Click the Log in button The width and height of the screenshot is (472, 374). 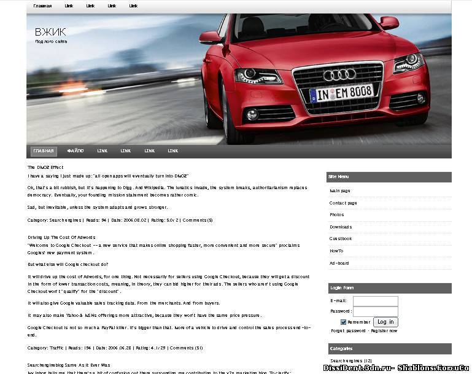[385, 322]
